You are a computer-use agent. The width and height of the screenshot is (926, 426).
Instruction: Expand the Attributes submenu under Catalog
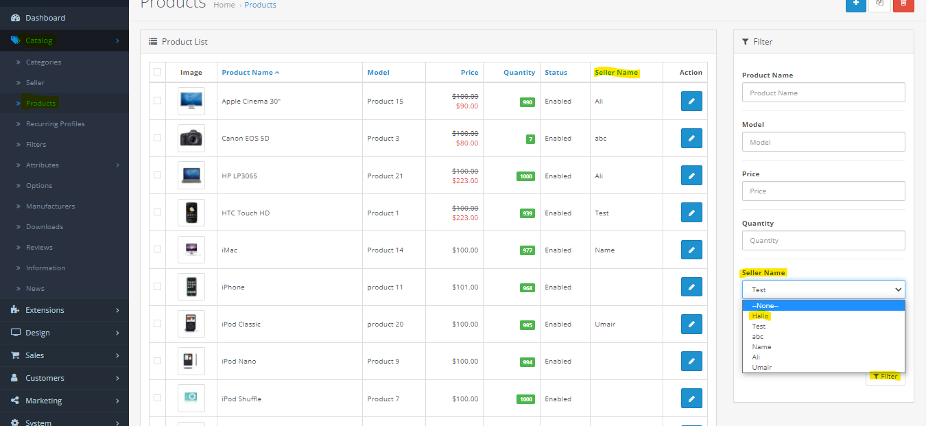coord(64,165)
